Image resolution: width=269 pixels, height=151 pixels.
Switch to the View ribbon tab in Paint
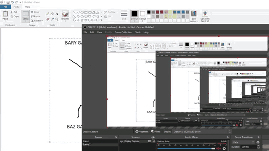coord(27,7)
